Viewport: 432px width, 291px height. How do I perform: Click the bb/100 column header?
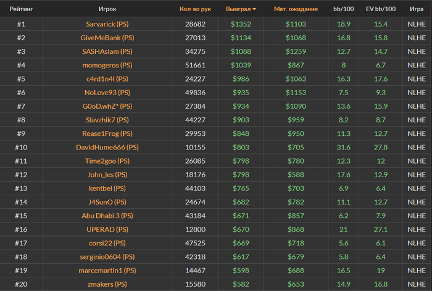point(343,9)
